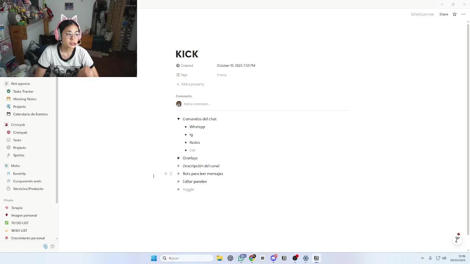Click the empty List bullet placeholder
This screenshot has height=264, width=470.
tap(192, 150)
